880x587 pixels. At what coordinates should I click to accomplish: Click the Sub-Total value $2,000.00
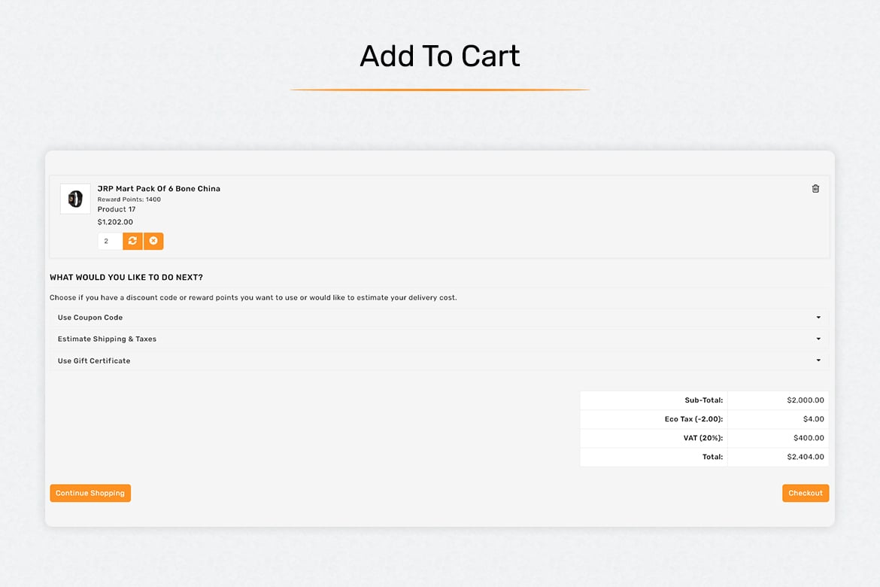coord(806,400)
